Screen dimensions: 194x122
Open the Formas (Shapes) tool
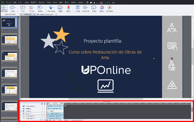point(31,8)
